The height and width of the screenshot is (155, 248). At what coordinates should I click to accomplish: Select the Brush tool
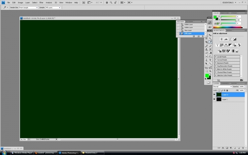pos(210,46)
